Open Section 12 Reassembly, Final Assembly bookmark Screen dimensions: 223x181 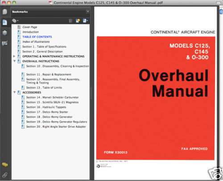click(53, 81)
